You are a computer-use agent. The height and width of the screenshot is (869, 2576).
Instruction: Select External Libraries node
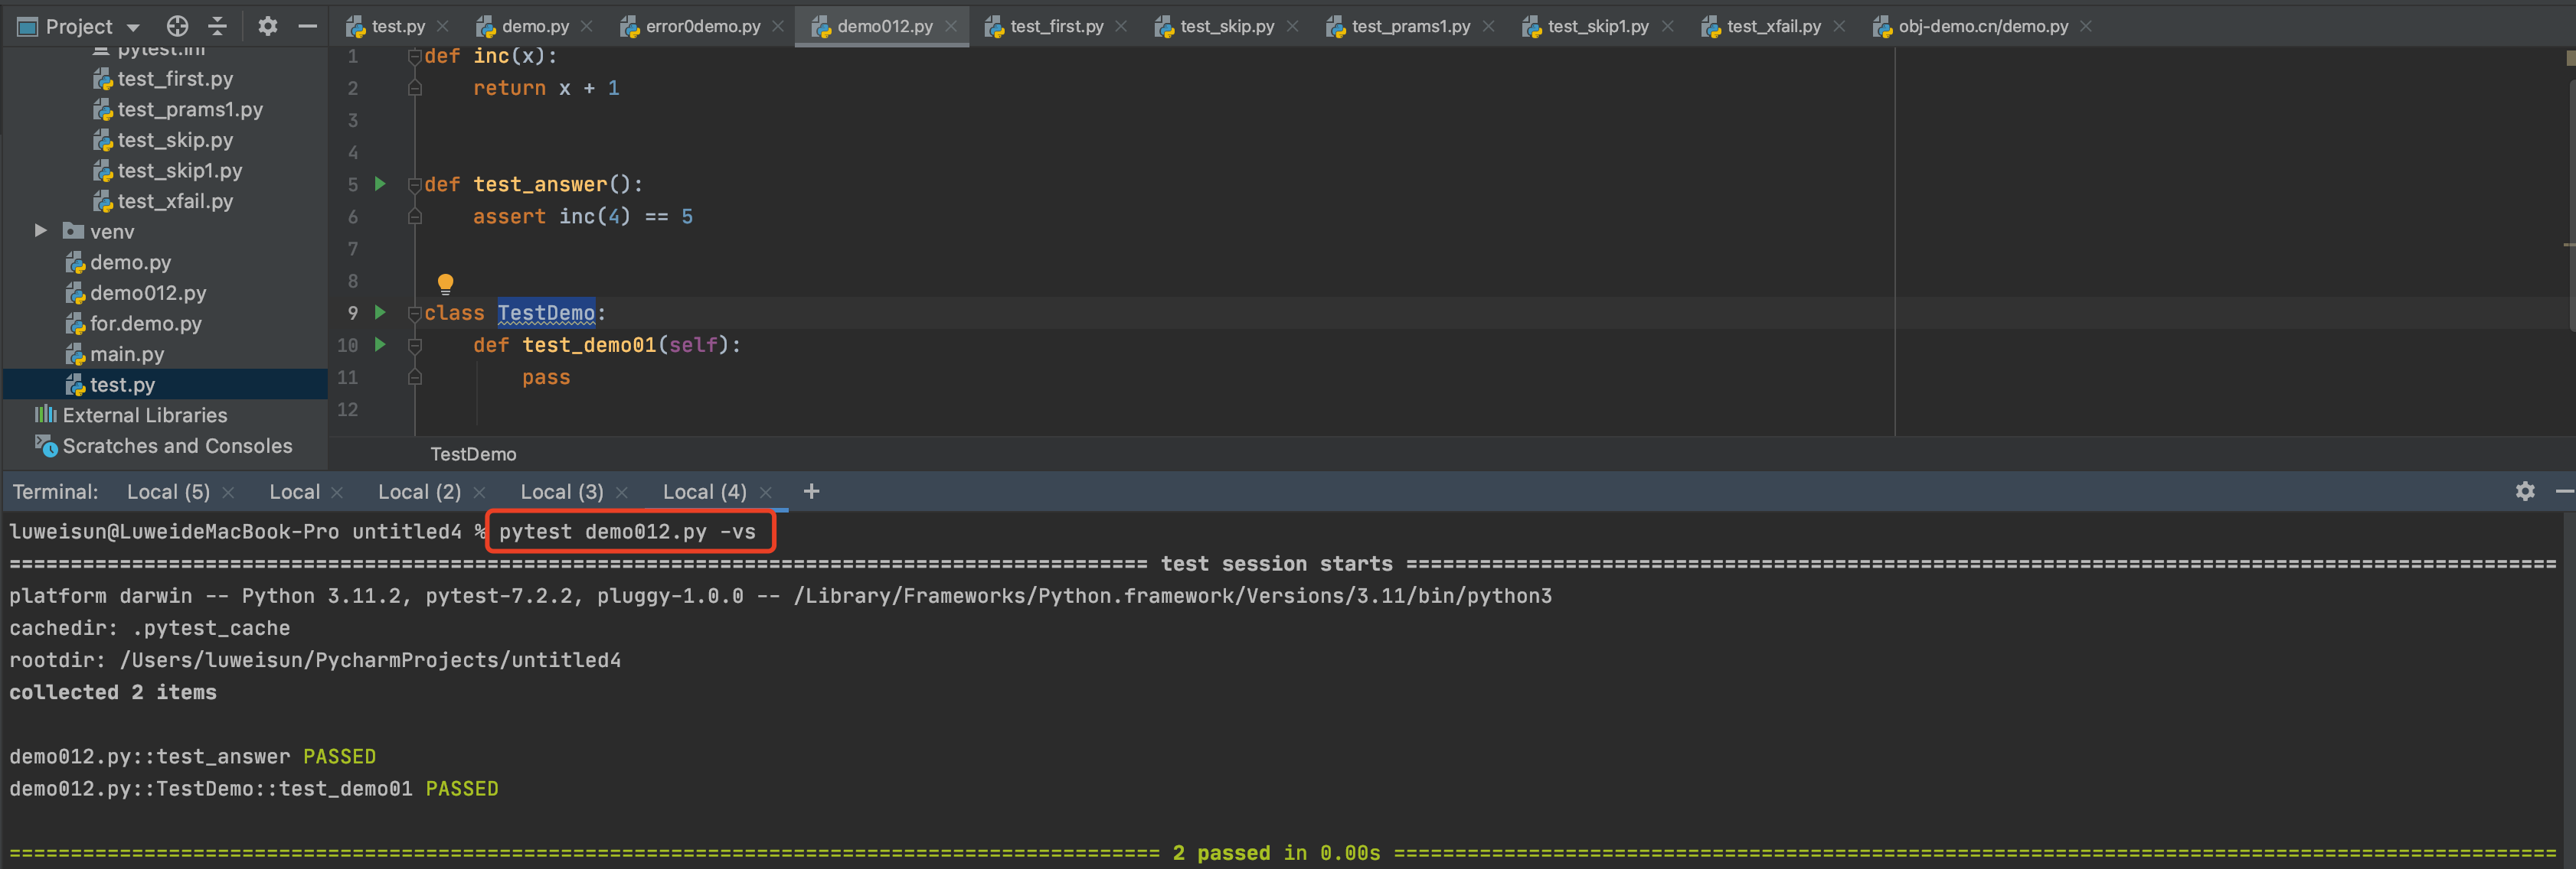point(144,415)
